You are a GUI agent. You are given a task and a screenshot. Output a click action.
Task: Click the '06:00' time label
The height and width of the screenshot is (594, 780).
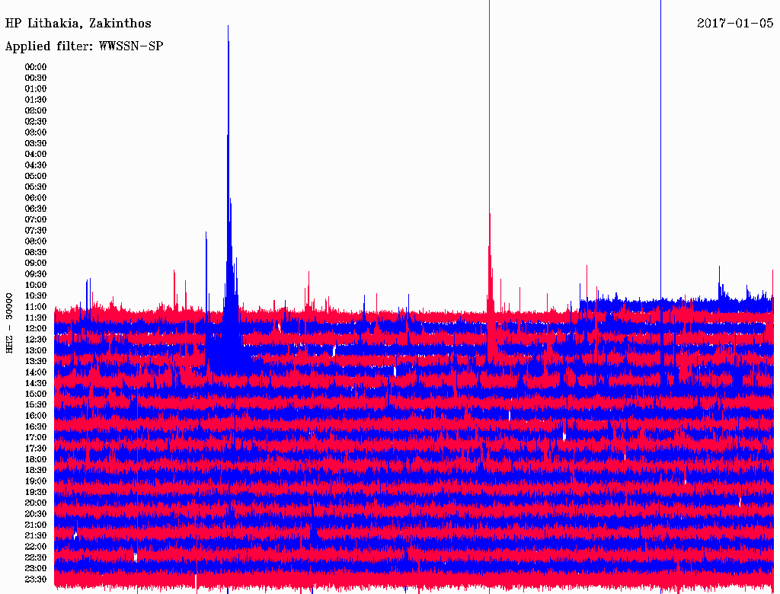point(36,198)
